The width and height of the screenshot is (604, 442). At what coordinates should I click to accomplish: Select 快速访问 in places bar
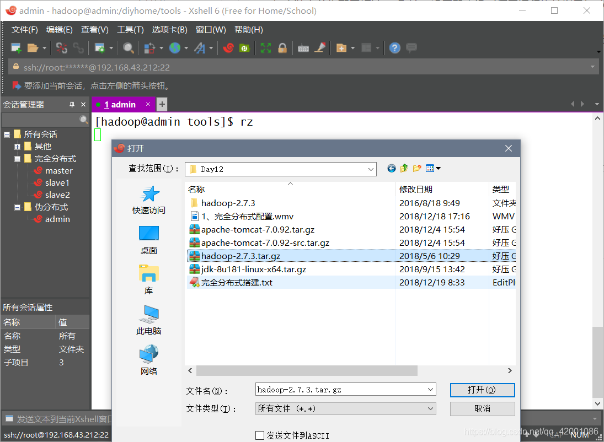[149, 200]
